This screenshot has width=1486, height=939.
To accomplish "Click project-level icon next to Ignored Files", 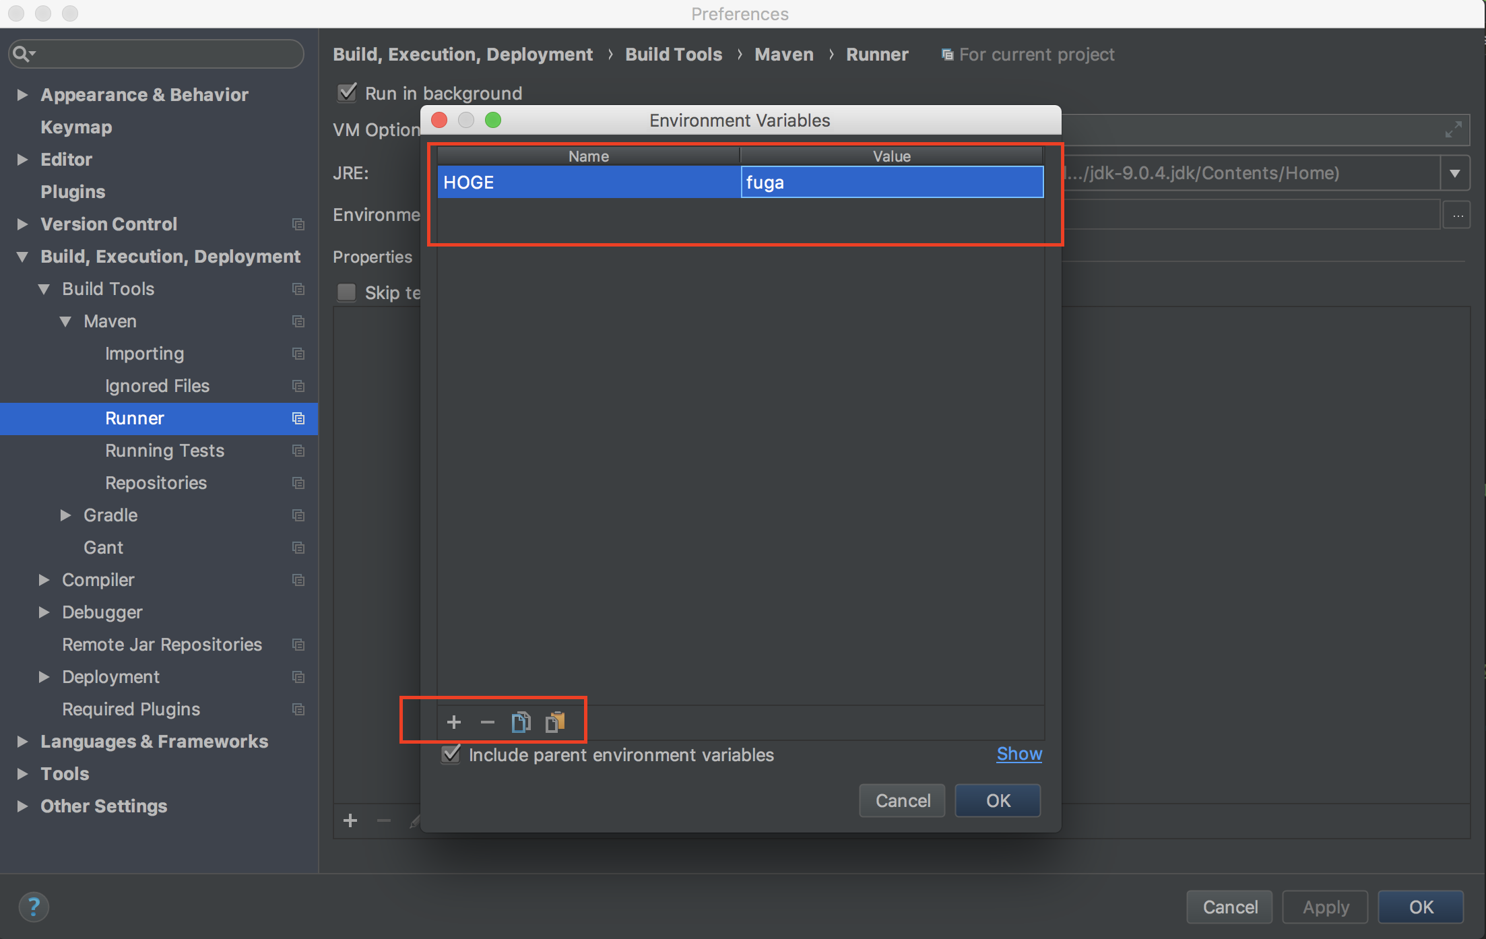I will (x=298, y=386).
